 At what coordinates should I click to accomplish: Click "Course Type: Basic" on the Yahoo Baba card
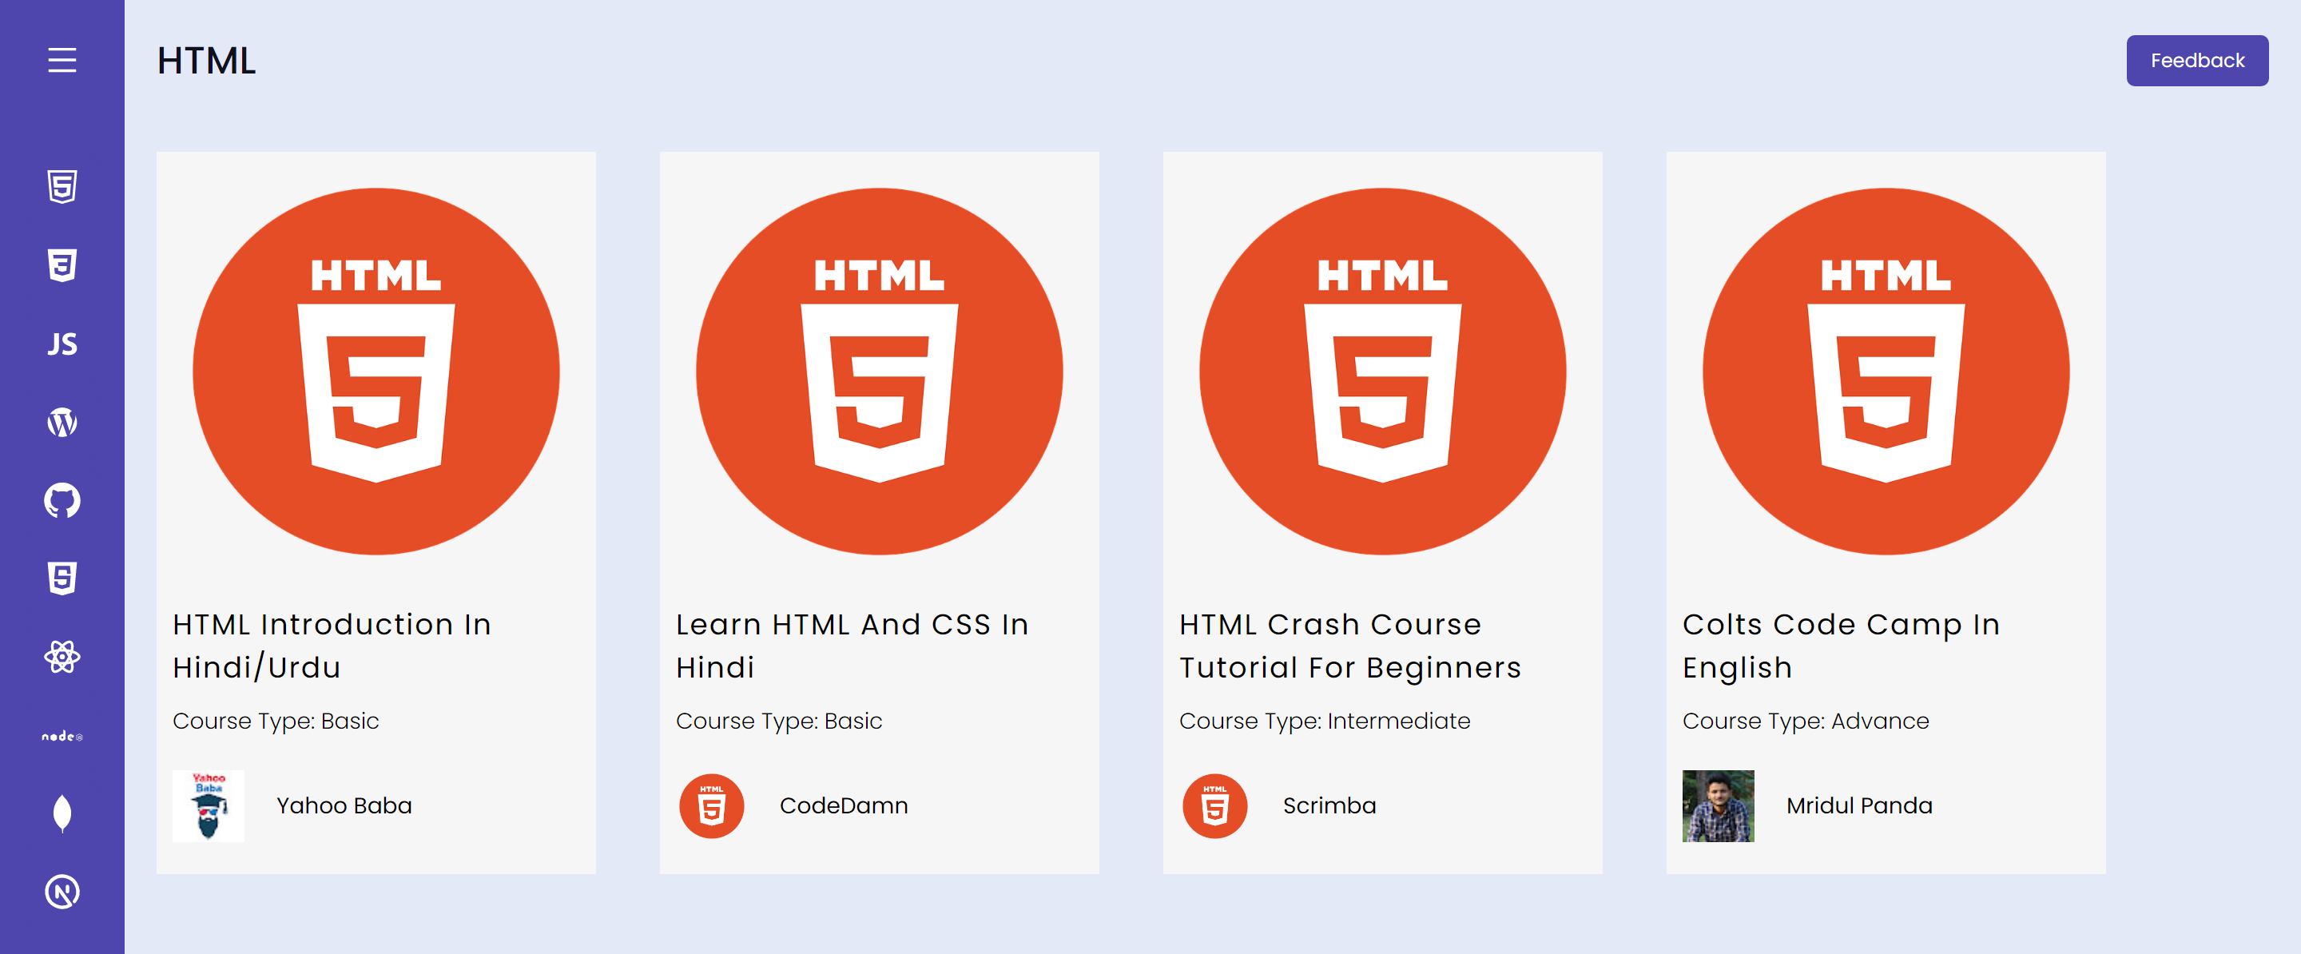pyautogui.click(x=276, y=721)
